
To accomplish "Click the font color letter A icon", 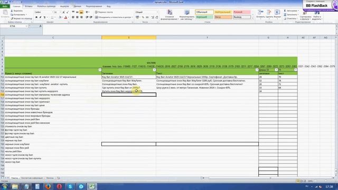I will [65, 17].
